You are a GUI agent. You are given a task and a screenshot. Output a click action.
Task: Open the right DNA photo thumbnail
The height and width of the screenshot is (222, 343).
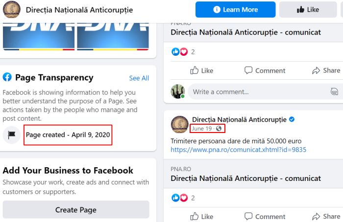click(113, 37)
